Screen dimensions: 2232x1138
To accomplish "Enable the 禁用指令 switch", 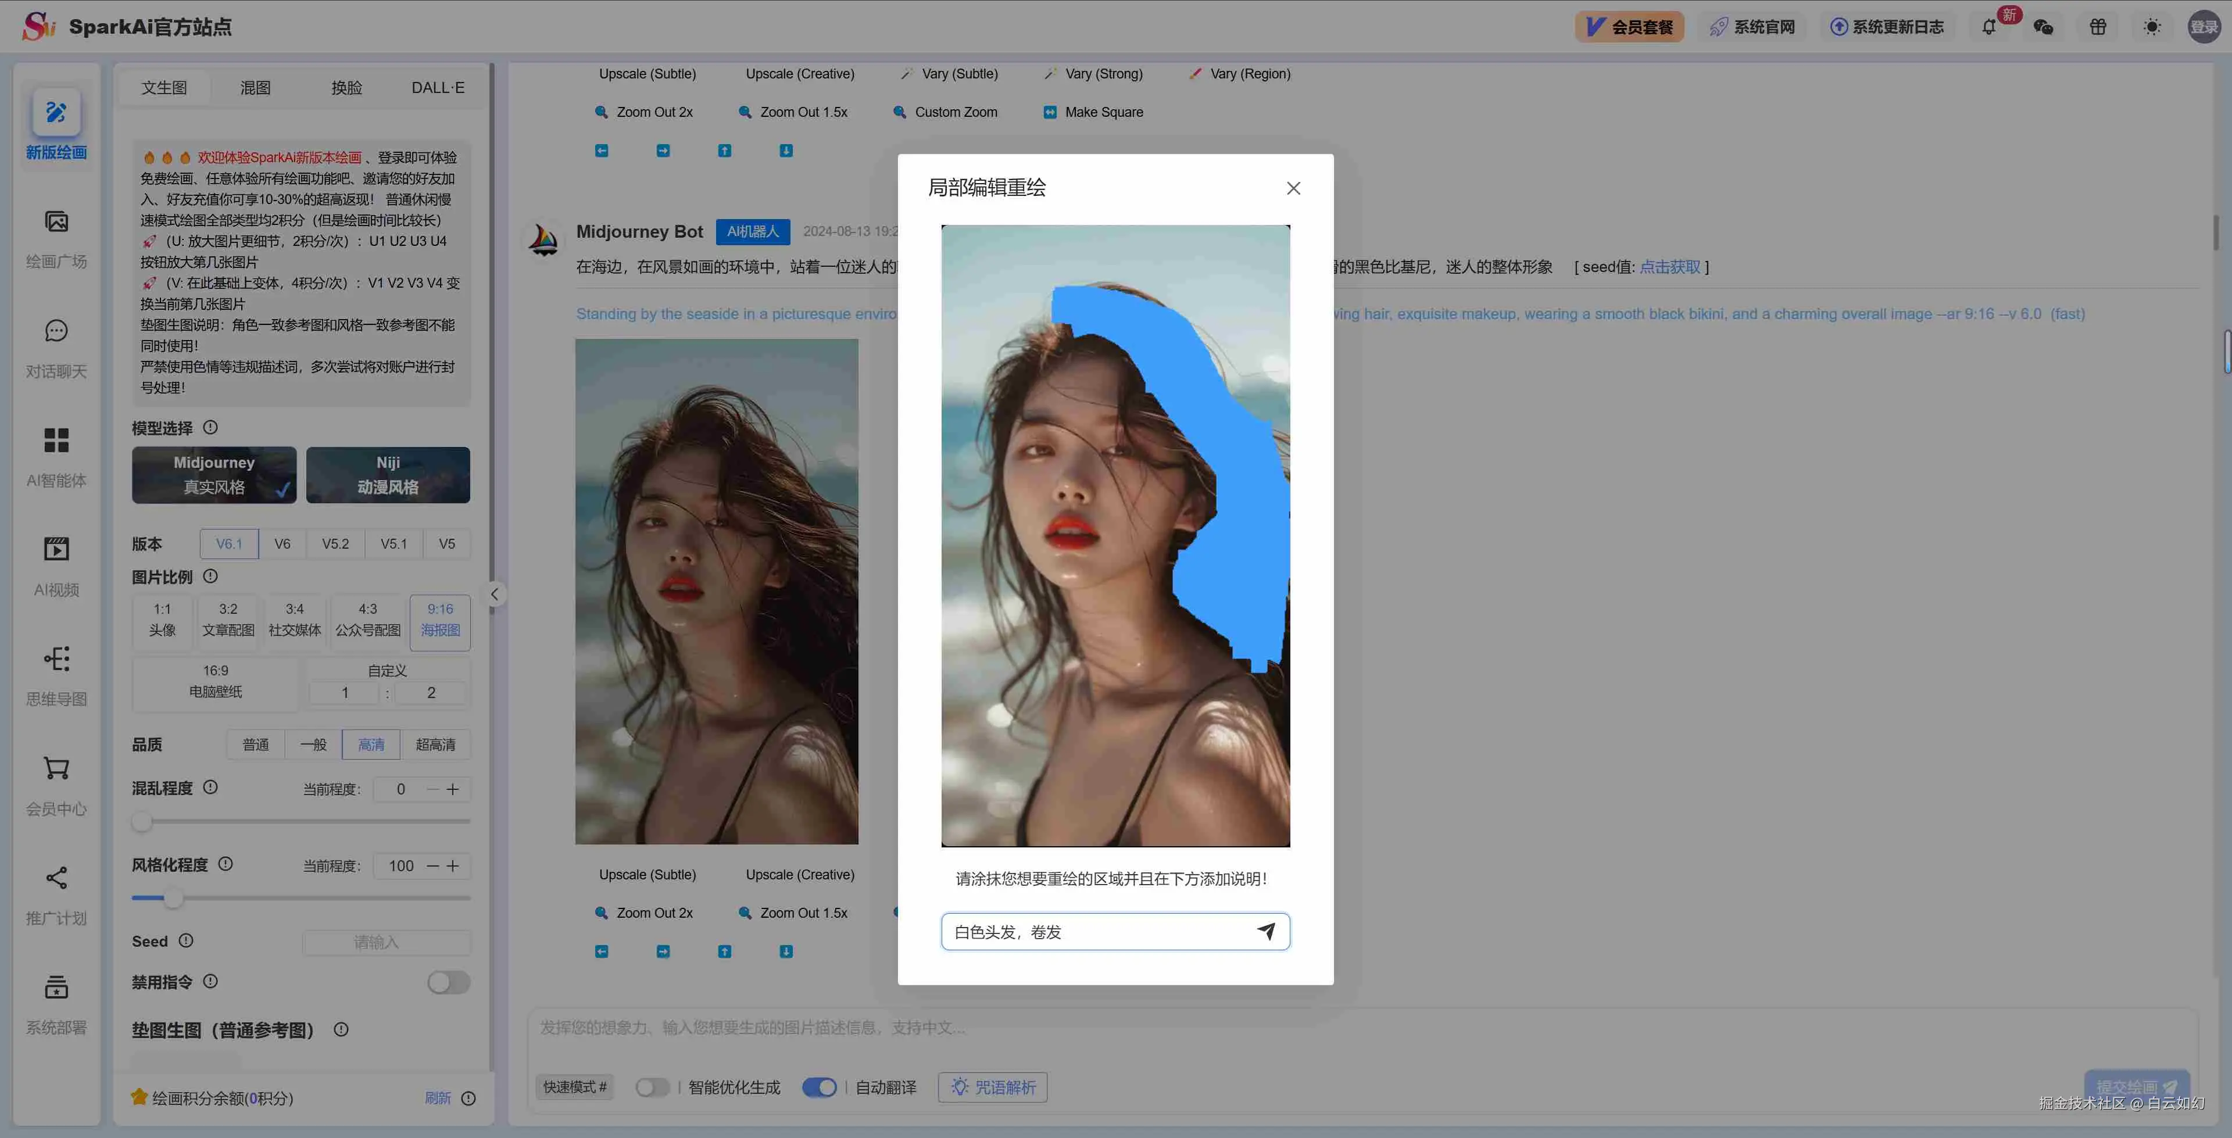I will [448, 982].
